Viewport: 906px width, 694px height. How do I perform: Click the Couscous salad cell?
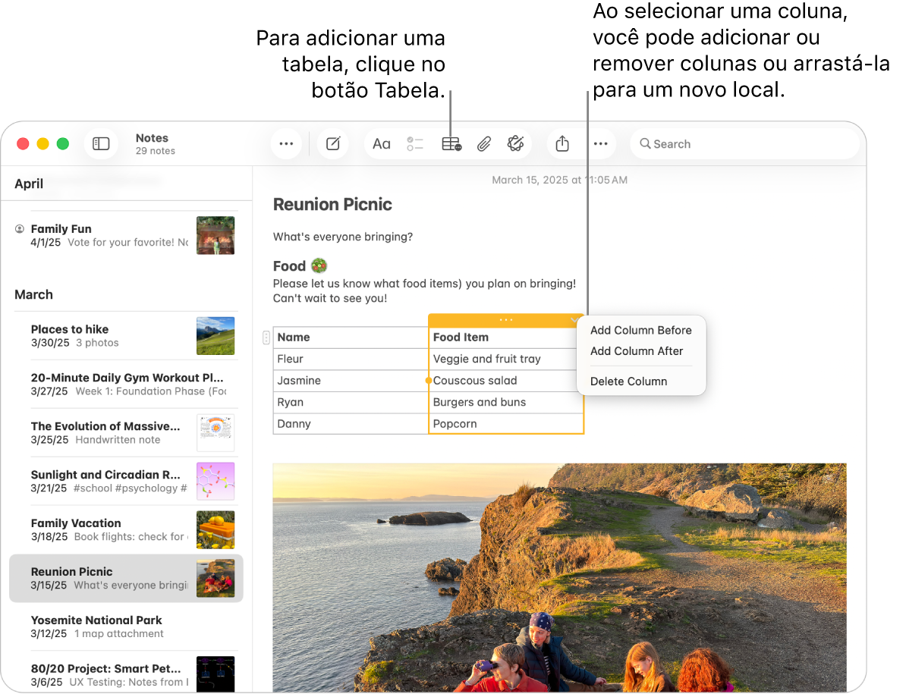[x=505, y=381]
